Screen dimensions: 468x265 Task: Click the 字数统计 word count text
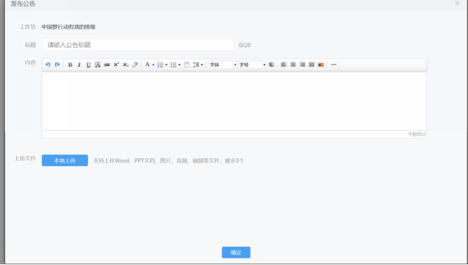click(417, 134)
